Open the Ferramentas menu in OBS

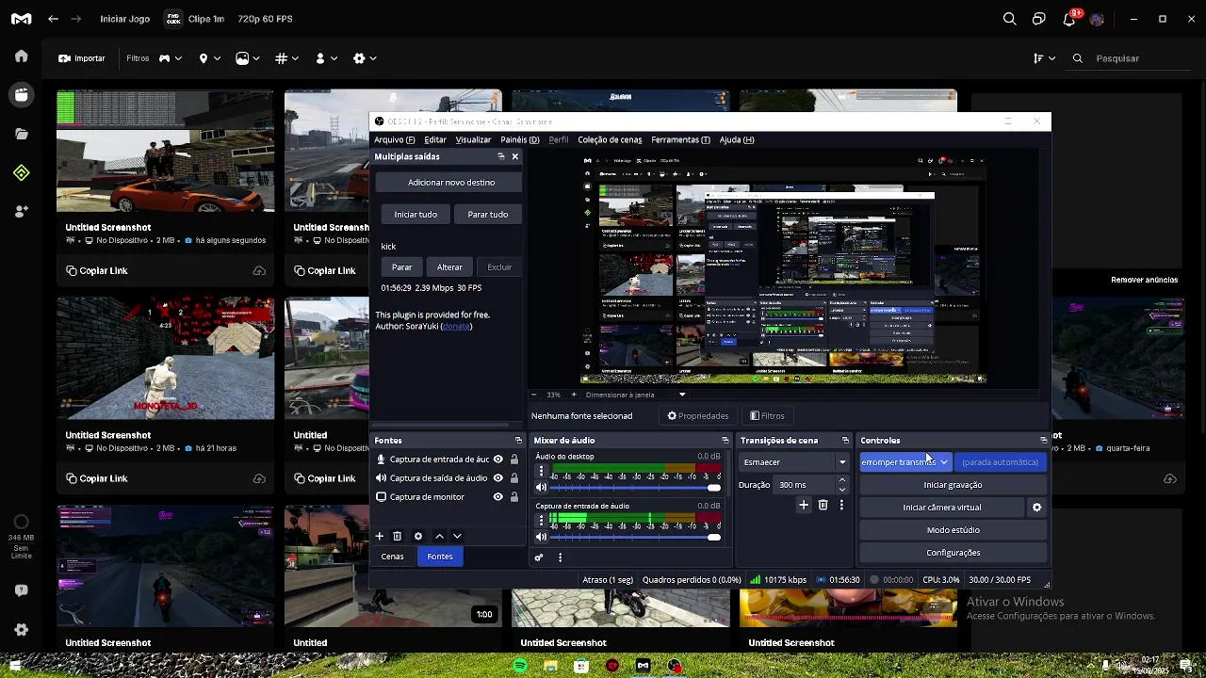[x=680, y=139]
